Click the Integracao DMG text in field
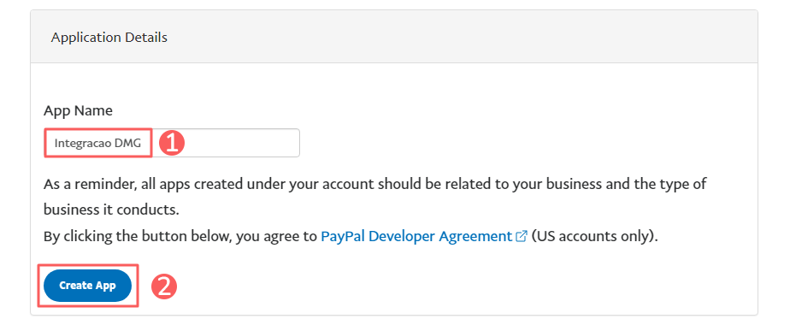Viewport: 790px width, 325px height. pyautogui.click(x=97, y=143)
